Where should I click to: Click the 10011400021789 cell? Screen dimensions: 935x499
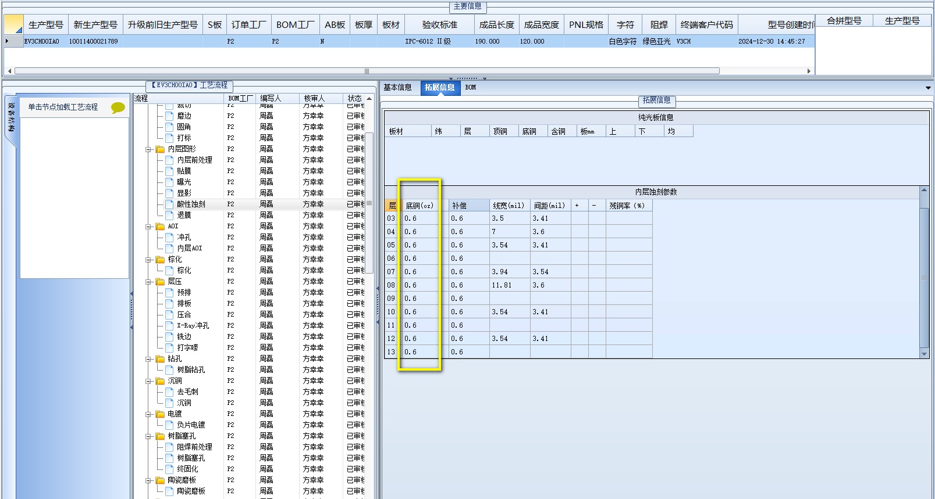pos(95,42)
